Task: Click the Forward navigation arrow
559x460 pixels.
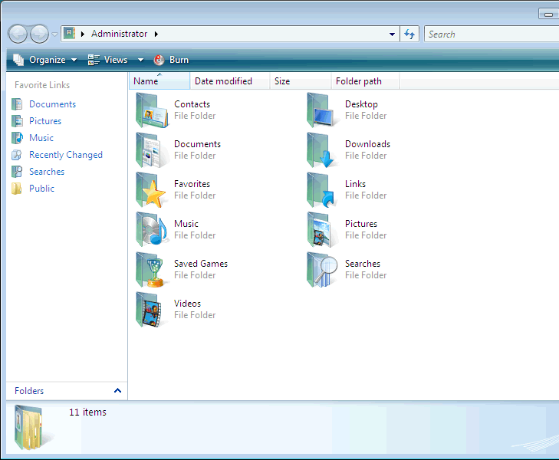Action: [x=38, y=34]
